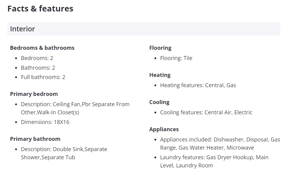Image resolution: width=291 pixels, height=171 pixels.
Task: Select the Interior section header bar
Action: [144, 29]
